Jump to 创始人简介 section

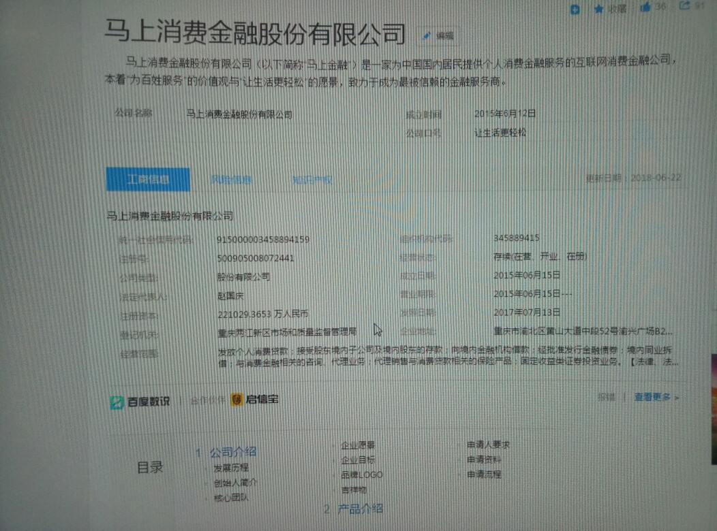coord(236,483)
